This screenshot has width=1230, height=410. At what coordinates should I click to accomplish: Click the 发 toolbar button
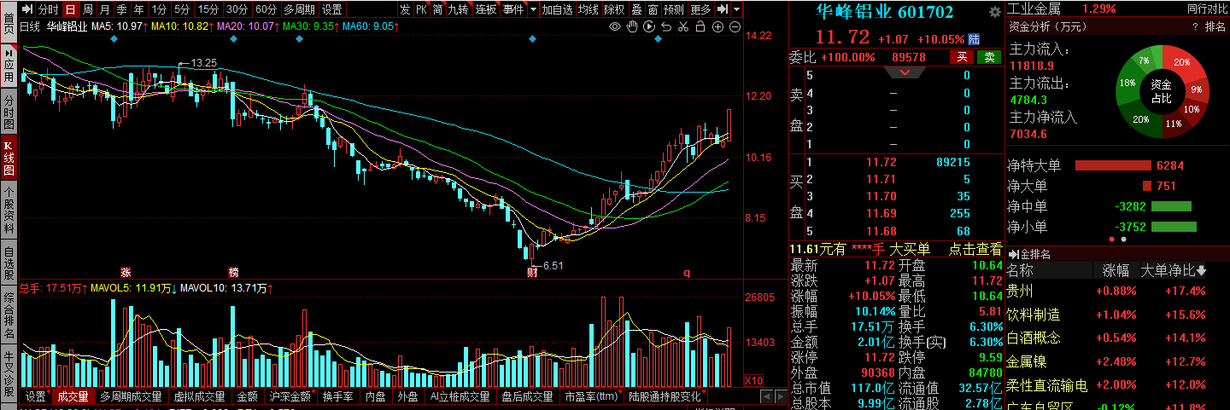click(x=404, y=9)
